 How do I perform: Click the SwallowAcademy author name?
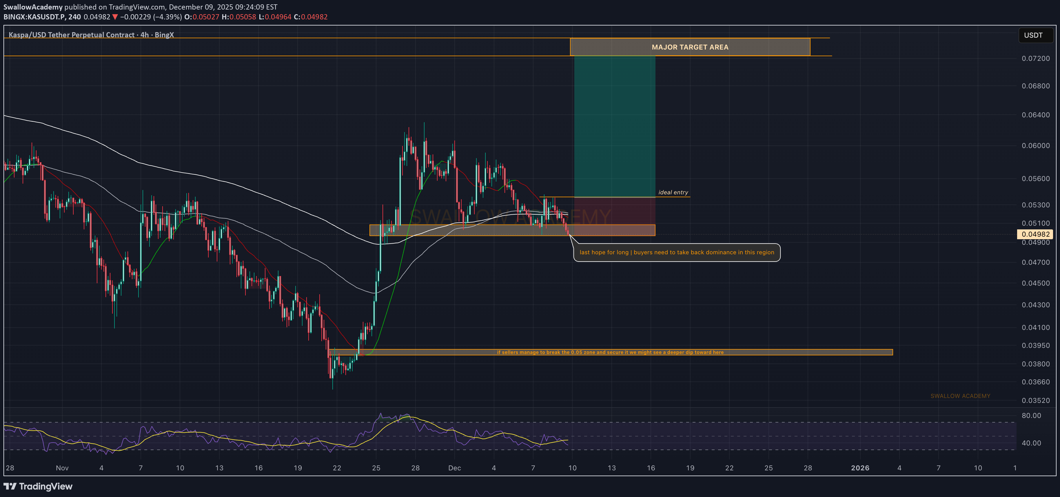[x=33, y=7]
